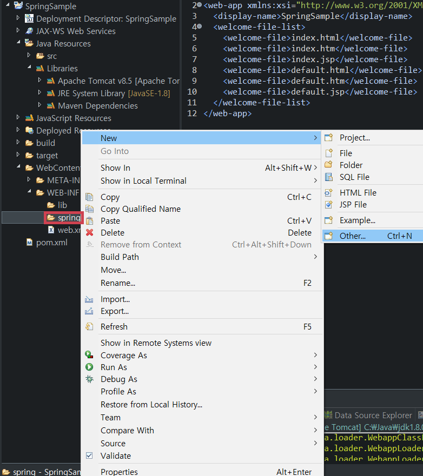Choose Rename... from context menu
The image size is (423, 476).
pyautogui.click(x=202, y=283)
